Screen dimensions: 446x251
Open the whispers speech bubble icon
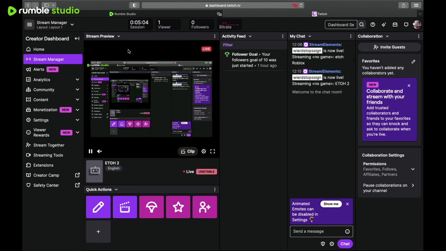406,25
